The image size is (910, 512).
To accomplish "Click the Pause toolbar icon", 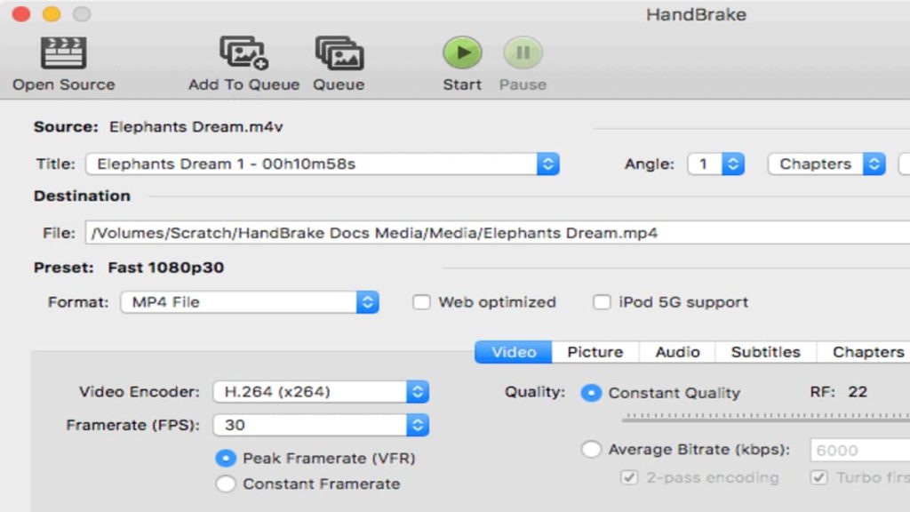I will [523, 52].
